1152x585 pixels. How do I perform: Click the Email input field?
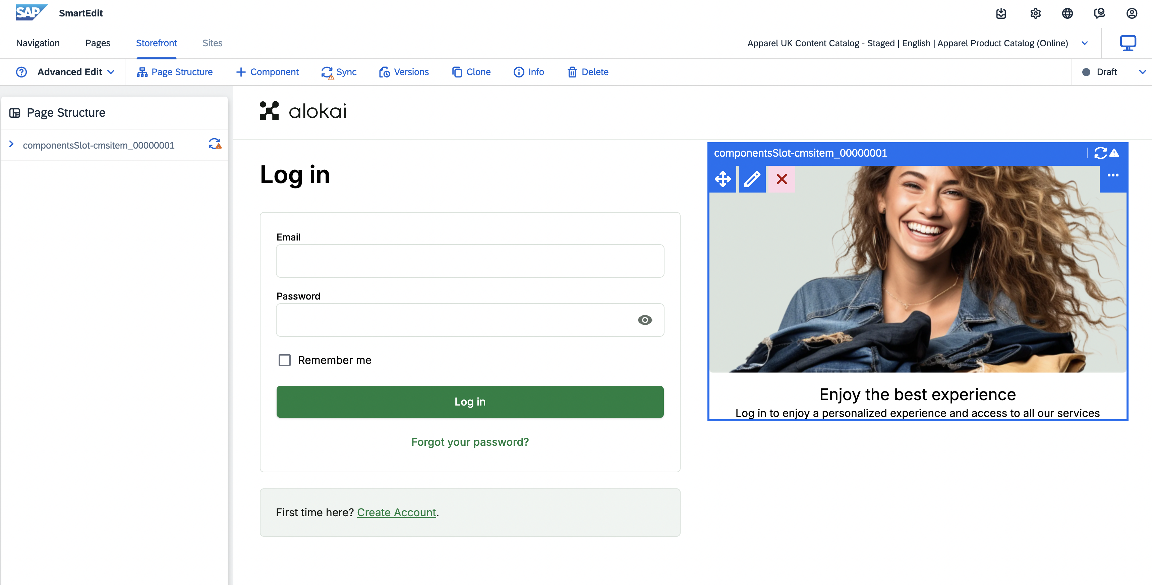(x=470, y=261)
